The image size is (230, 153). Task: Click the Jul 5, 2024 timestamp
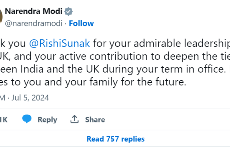pos(31,98)
